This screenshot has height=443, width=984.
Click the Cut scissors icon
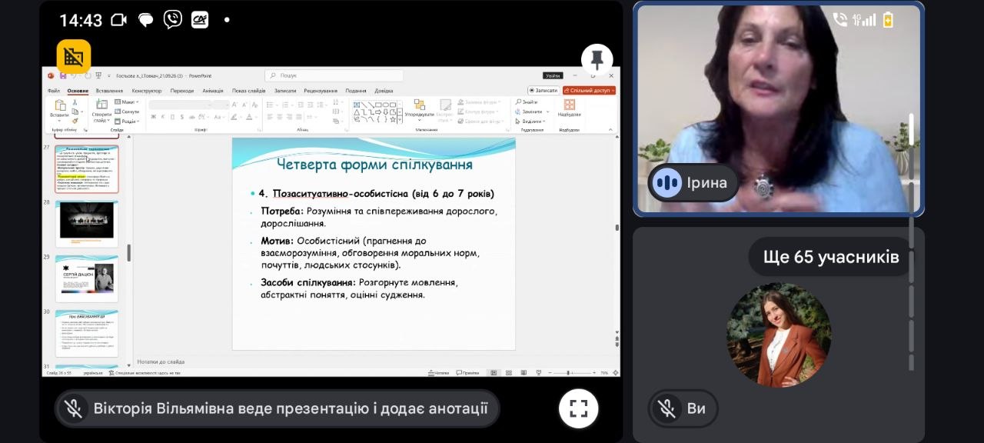(x=75, y=102)
